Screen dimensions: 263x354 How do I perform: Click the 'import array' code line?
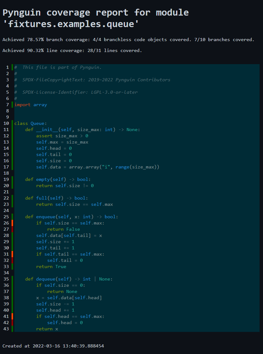(x=31, y=105)
